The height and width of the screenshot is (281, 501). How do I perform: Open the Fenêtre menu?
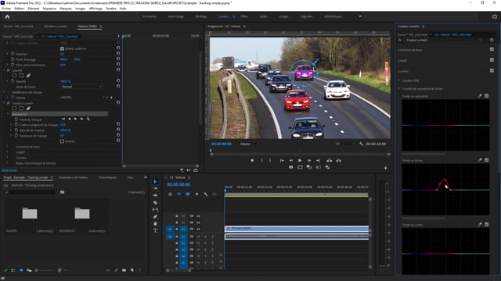click(111, 9)
